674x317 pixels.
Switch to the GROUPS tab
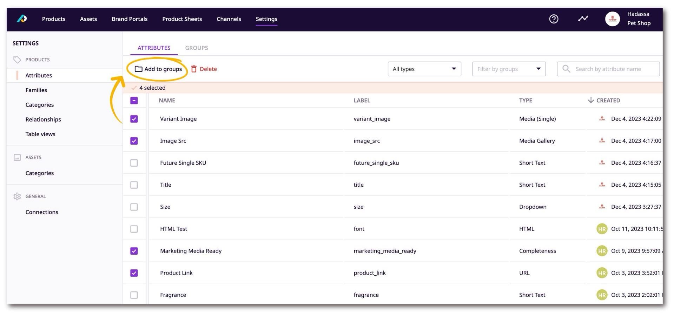click(197, 48)
